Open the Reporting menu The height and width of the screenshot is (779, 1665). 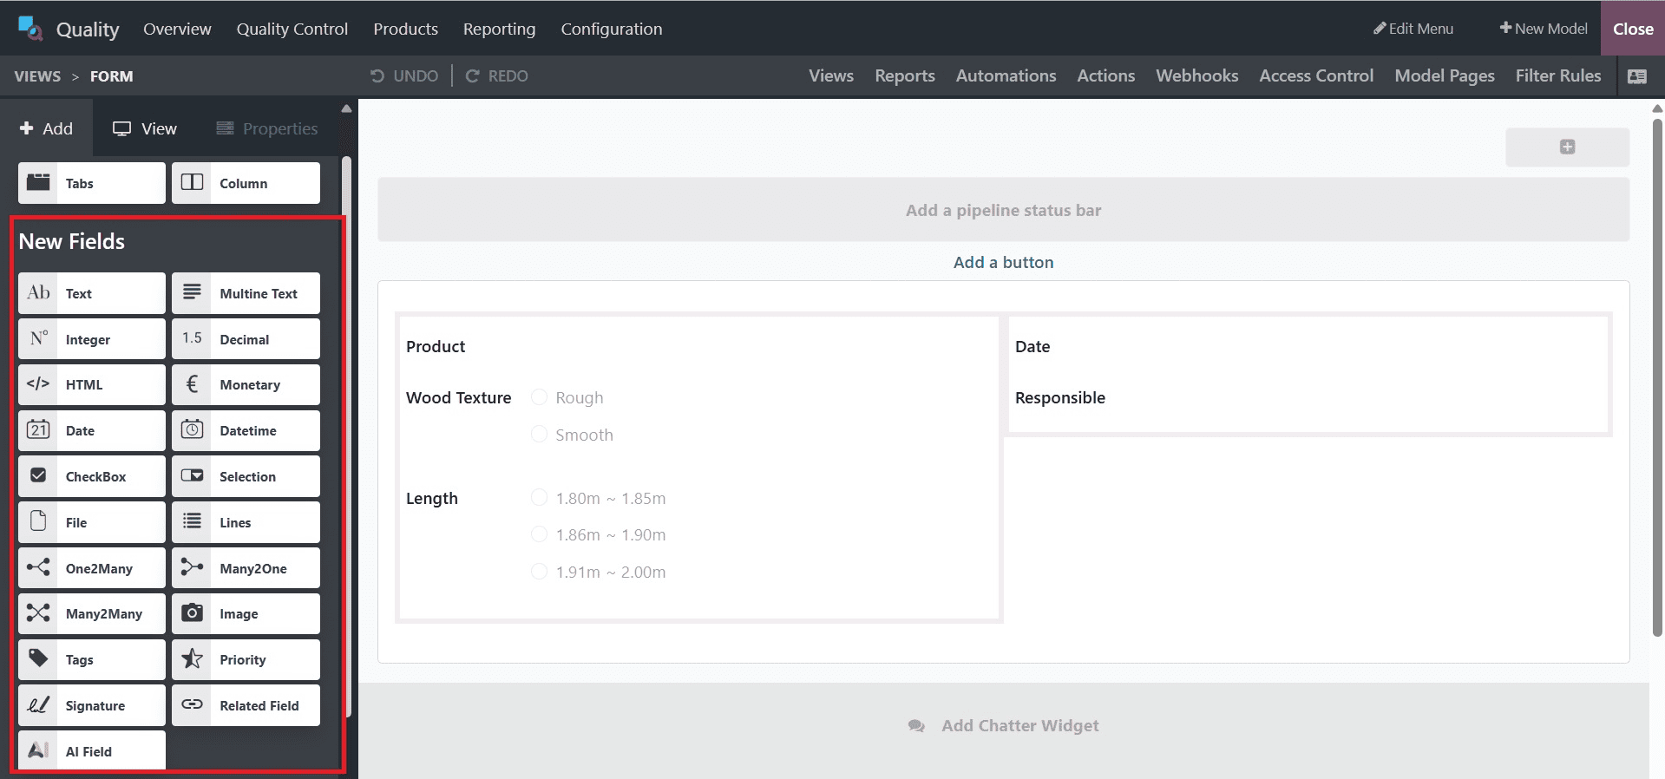coord(499,29)
